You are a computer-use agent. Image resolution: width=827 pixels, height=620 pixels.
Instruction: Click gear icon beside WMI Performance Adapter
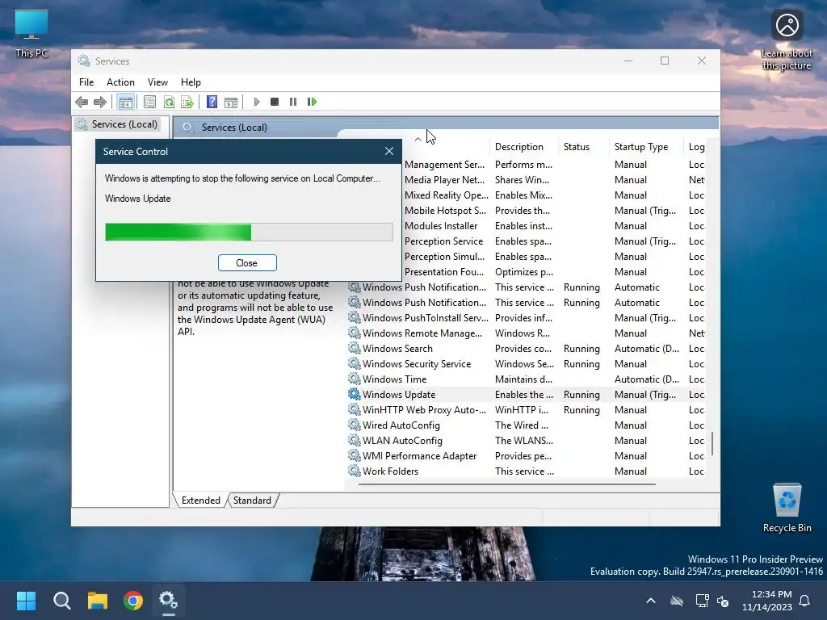pyautogui.click(x=355, y=455)
